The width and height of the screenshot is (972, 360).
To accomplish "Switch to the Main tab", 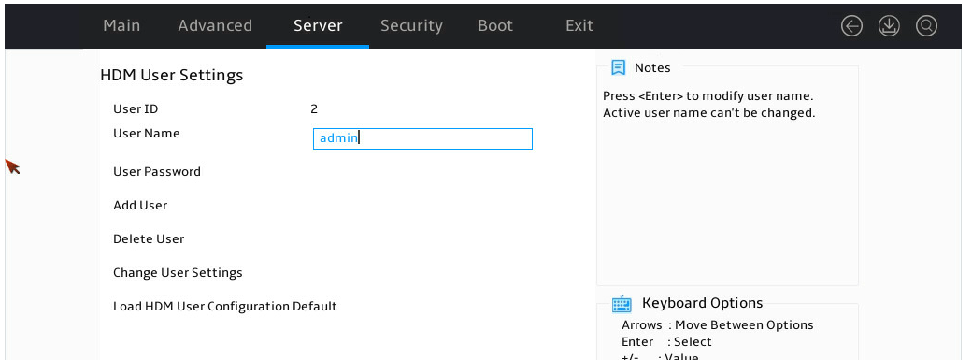I will 121,25.
